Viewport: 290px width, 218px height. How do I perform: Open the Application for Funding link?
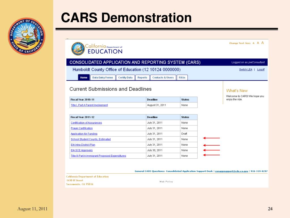[84, 134]
